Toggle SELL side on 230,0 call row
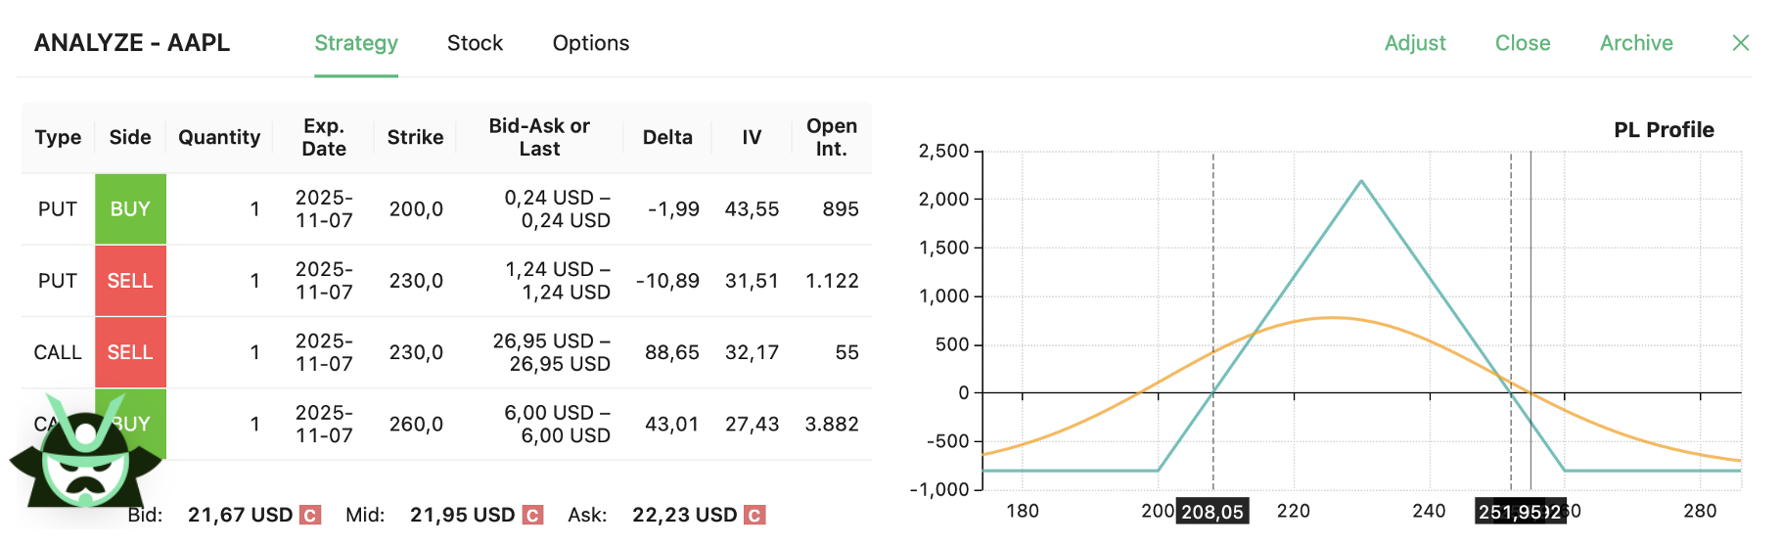The image size is (1781, 544). [130, 352]
